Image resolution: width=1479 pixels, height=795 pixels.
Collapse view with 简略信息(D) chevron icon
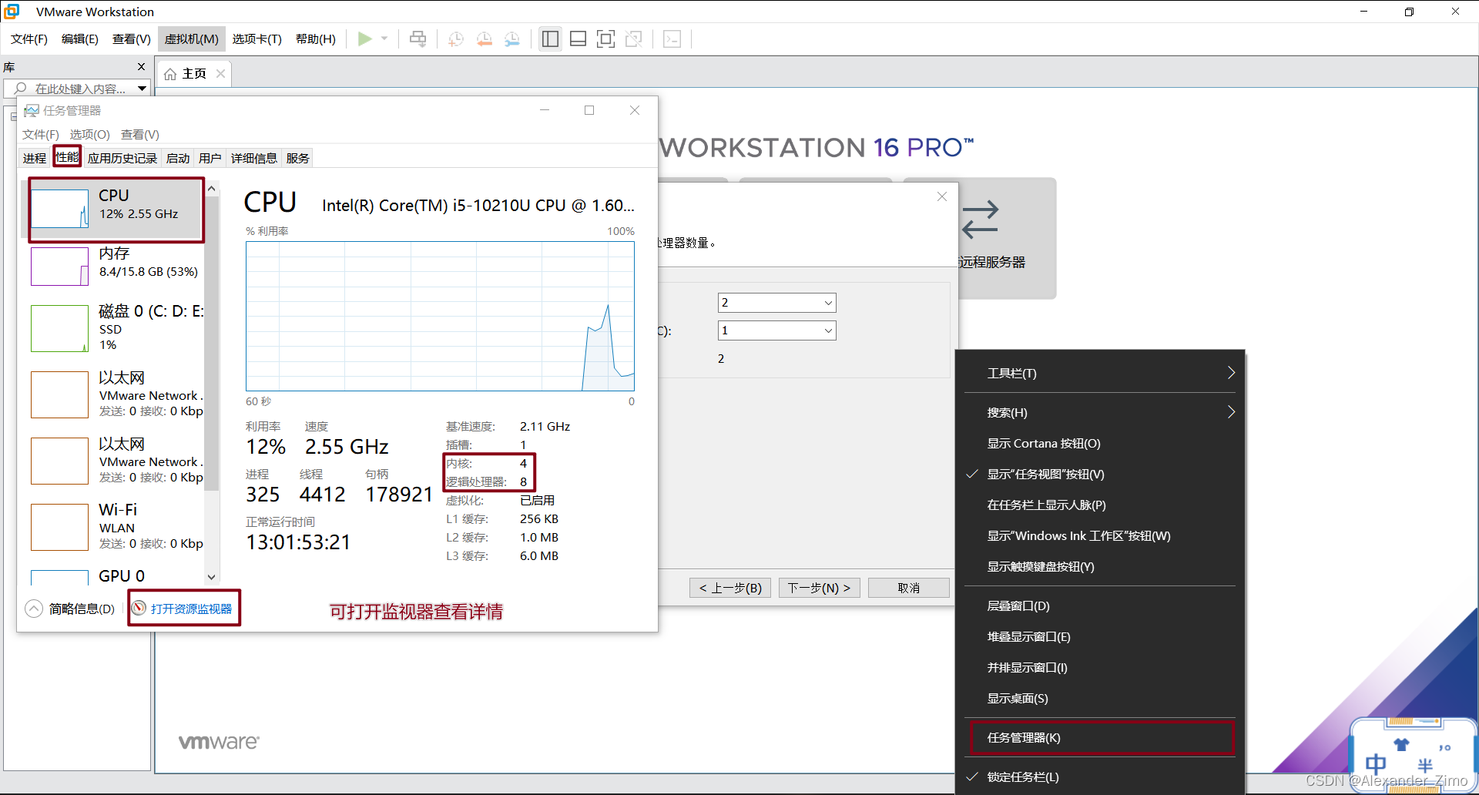point(34,609)
